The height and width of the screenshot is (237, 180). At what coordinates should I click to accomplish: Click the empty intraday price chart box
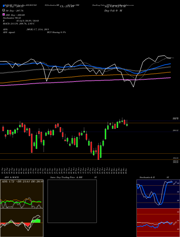(72, 201)
